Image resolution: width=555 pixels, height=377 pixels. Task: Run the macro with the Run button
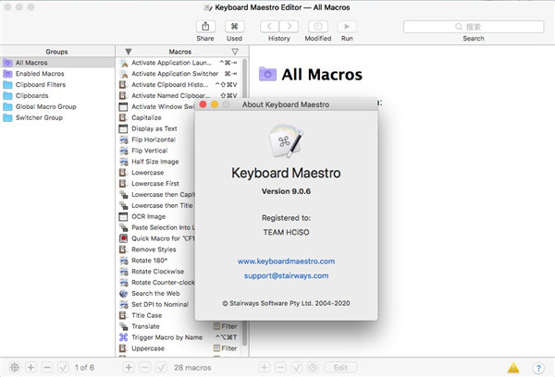coord(347,27)
